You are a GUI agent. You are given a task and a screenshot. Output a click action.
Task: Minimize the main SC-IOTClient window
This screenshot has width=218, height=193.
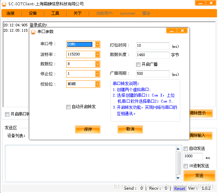tap(200, 3)
